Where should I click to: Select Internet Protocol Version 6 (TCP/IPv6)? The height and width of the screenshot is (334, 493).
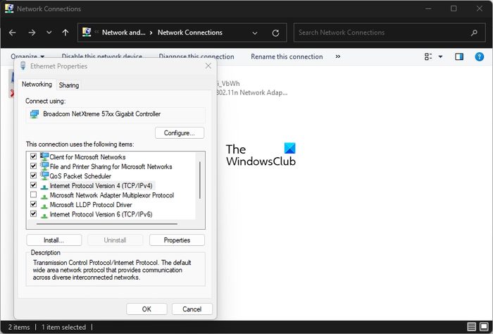pos(101,214)
